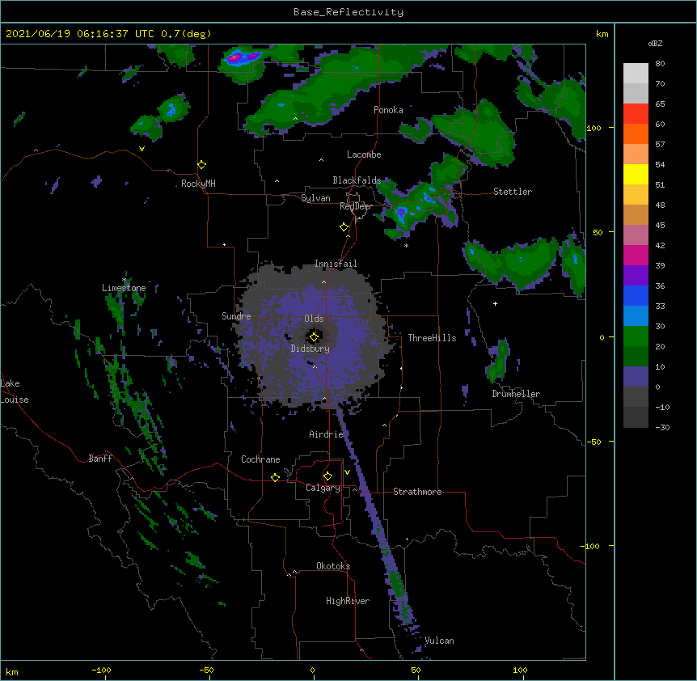Select the Lacombe city label

(x=364, y=154)
